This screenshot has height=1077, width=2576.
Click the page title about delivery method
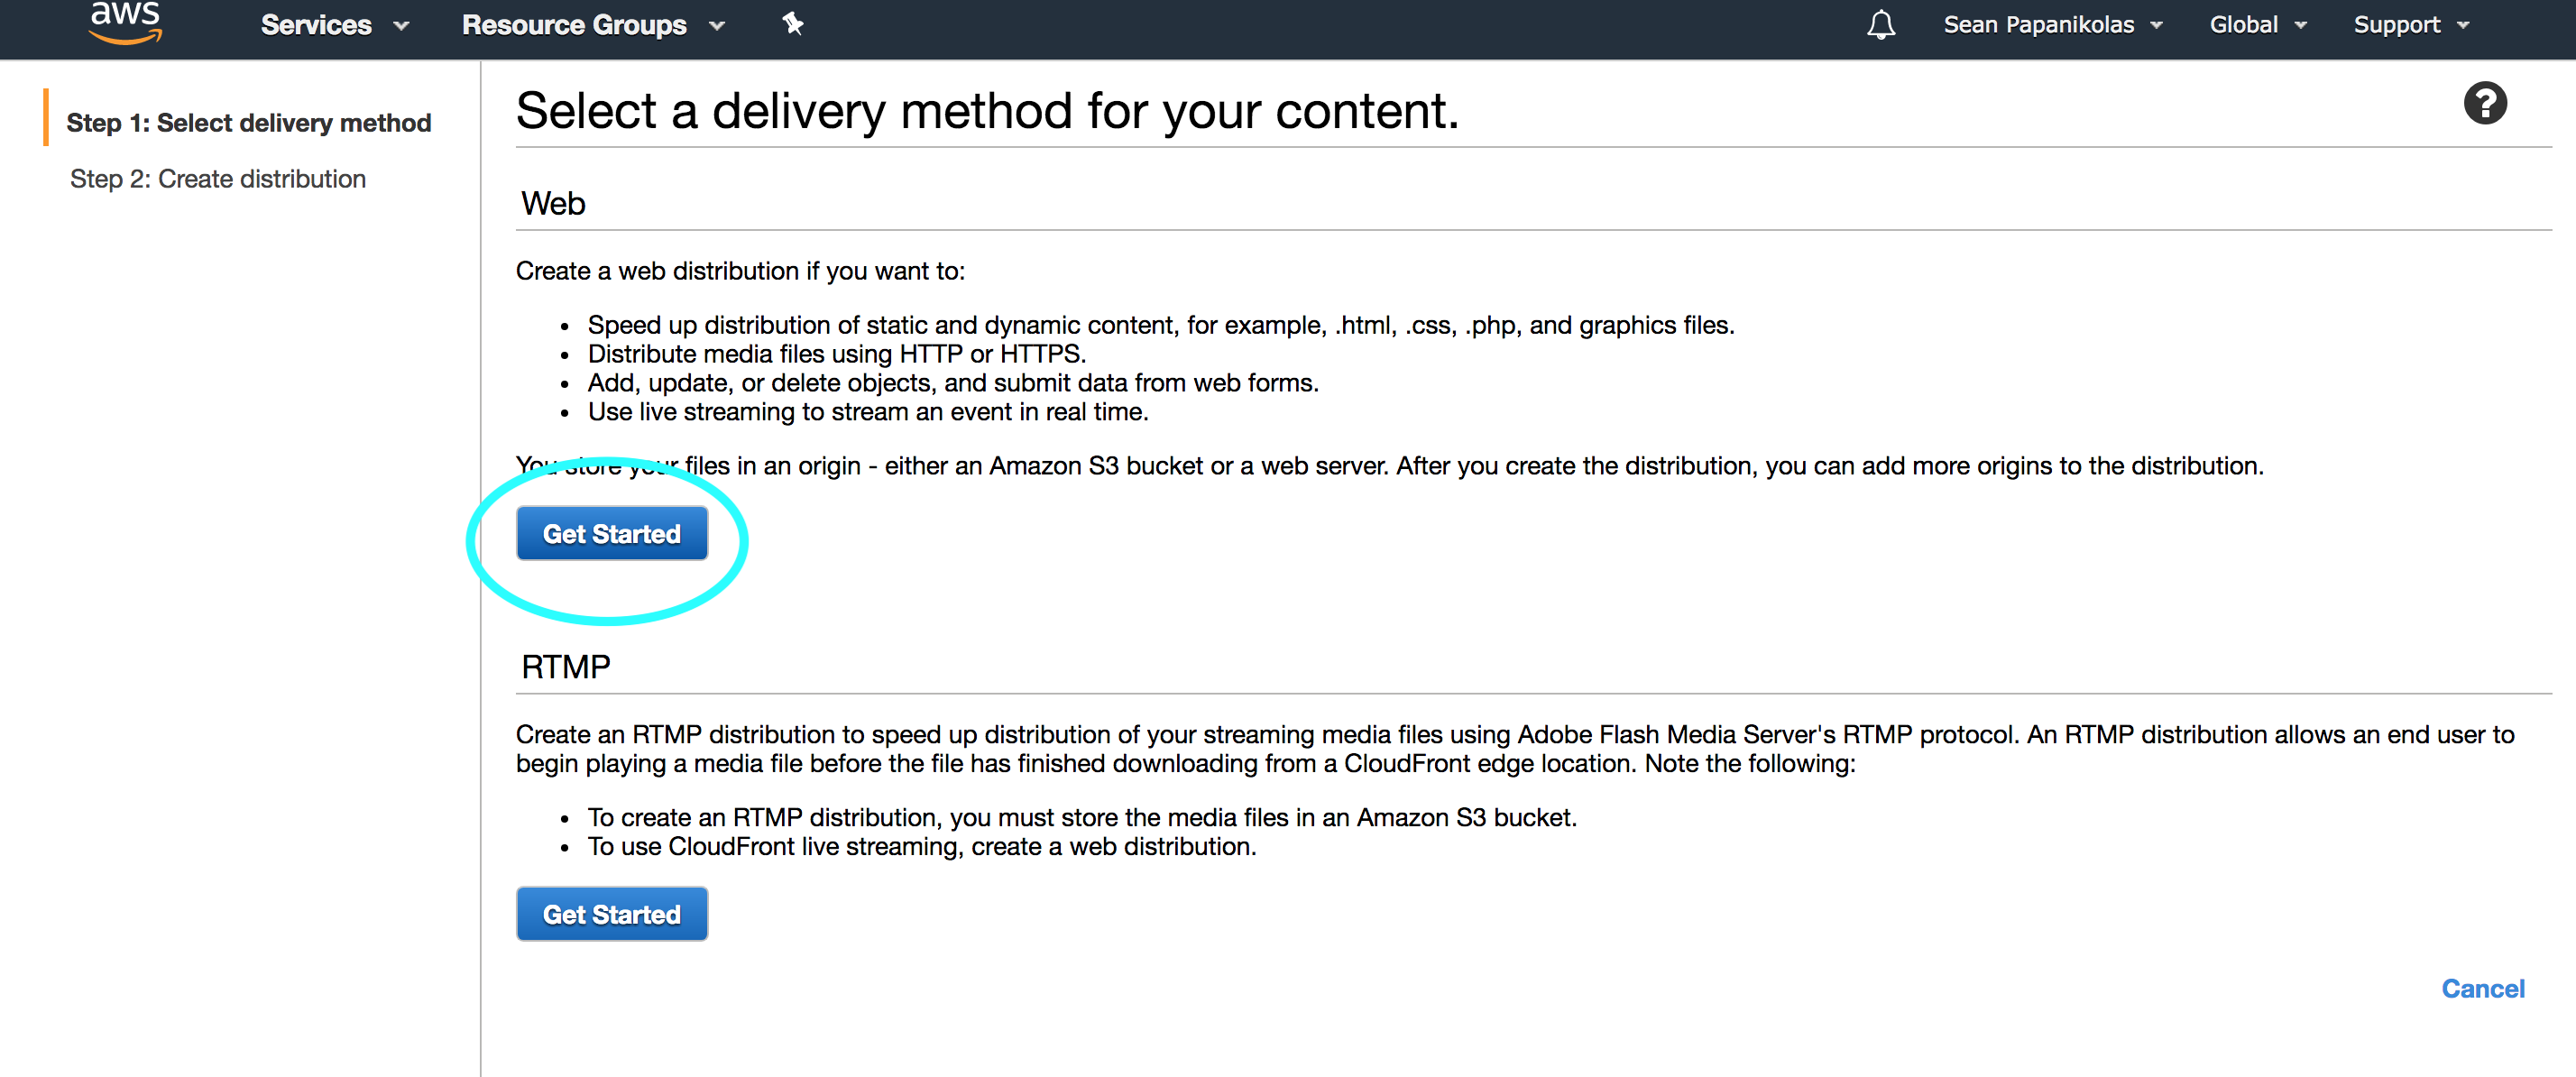click(x=987, y=111)
